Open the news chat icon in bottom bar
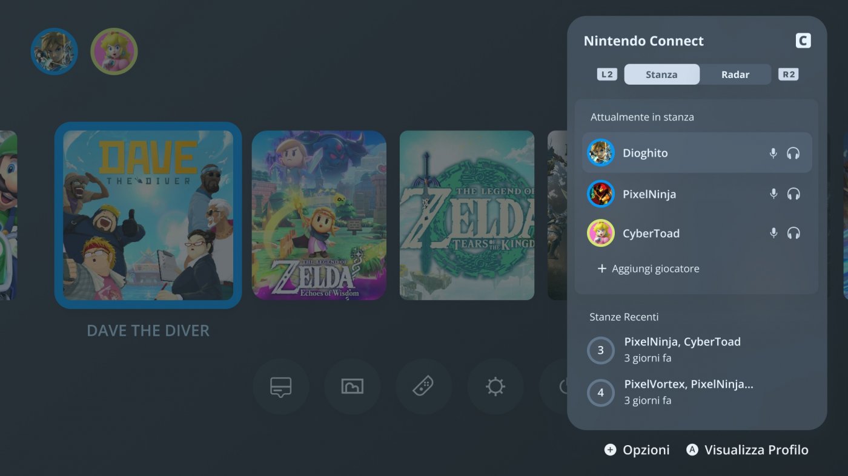Image resolution: width=848 pixels, height=476 pixels. pos(281,386)
